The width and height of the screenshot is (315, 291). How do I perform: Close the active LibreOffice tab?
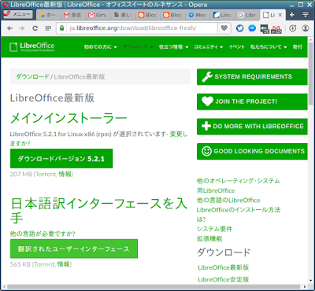click(280, 15)
